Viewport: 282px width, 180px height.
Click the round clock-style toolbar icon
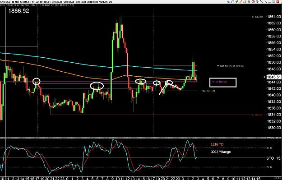click(253, 2)
